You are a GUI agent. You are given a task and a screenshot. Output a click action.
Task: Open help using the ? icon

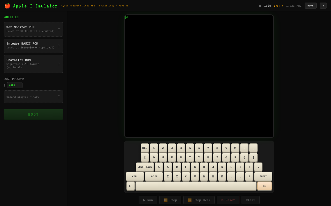click(323, 5)
